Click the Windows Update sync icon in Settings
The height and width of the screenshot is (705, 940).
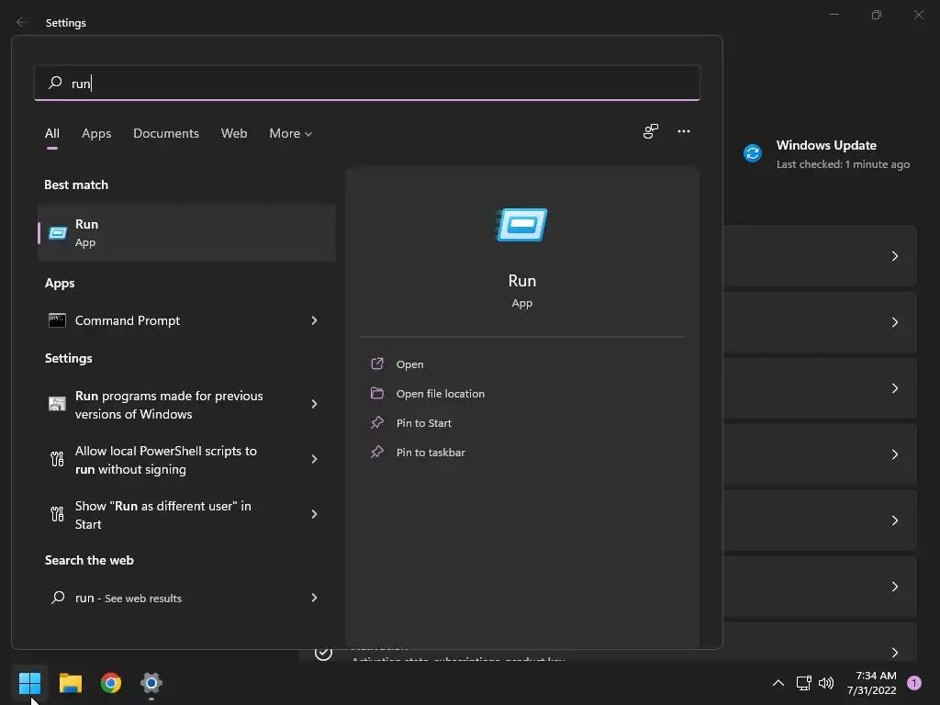coord(753,153)
